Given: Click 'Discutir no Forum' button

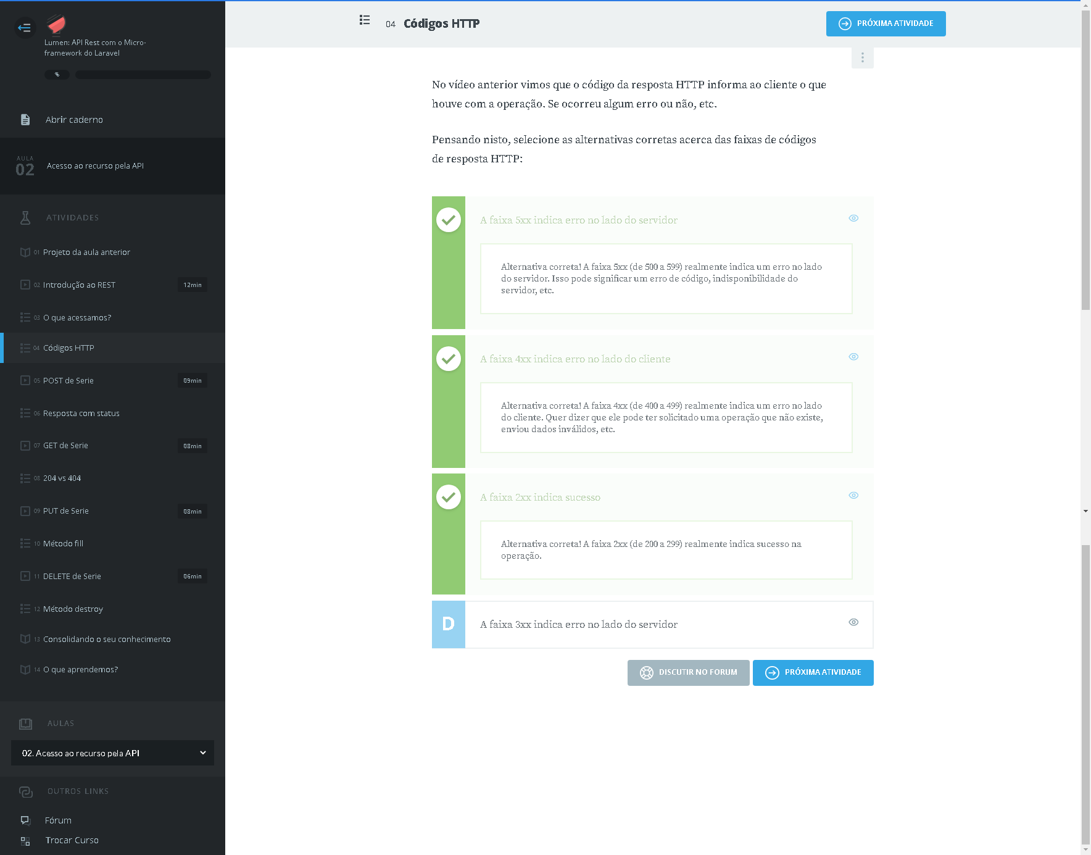Looking at the screenshot, I should click(x=688, y=673).
